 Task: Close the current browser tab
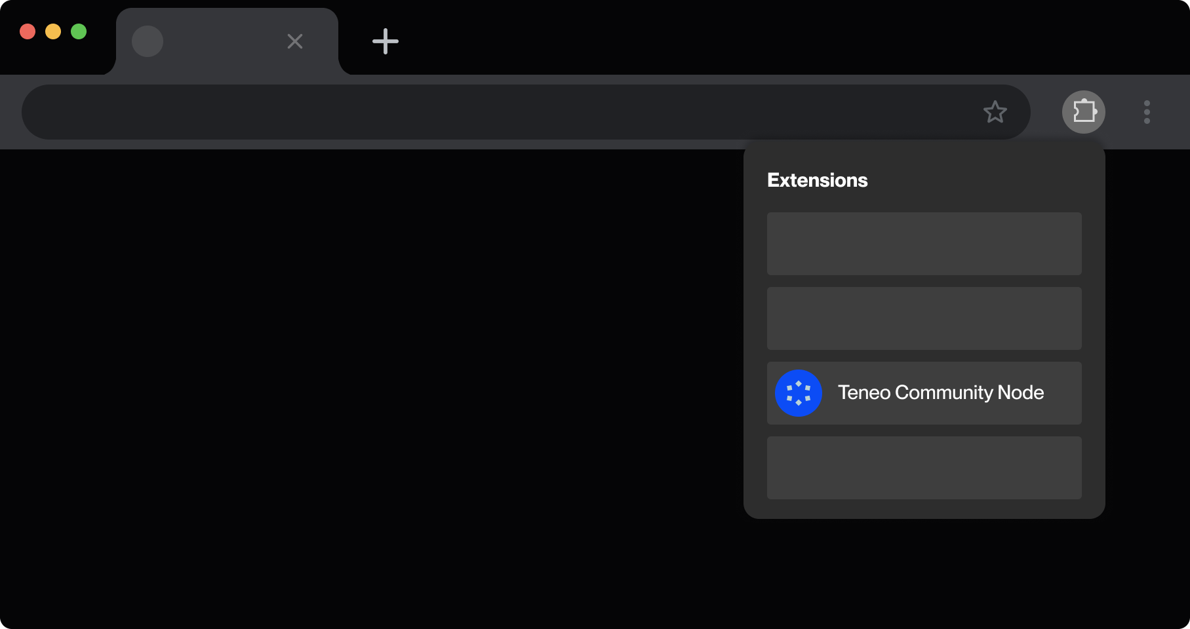(x=294, y=41)
